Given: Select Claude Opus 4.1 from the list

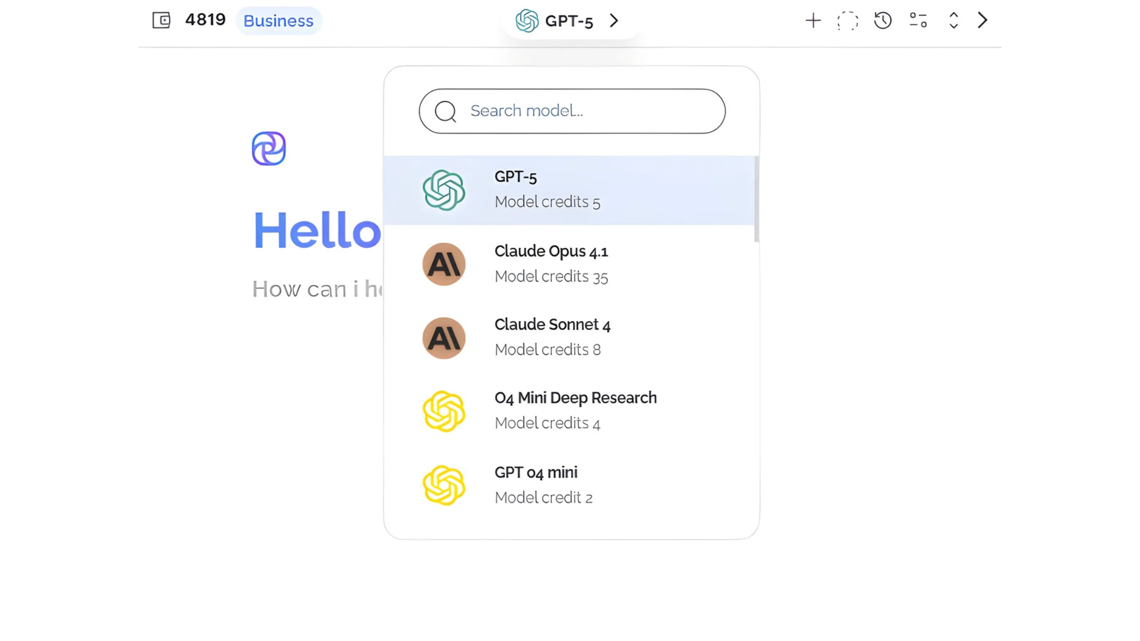Looking at the screenshot, I should (569, 264).
